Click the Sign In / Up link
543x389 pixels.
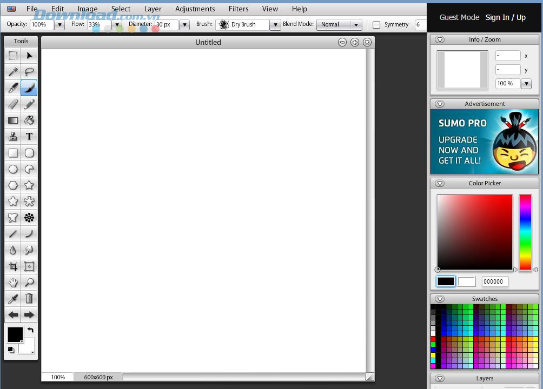(x=505, y=17)
